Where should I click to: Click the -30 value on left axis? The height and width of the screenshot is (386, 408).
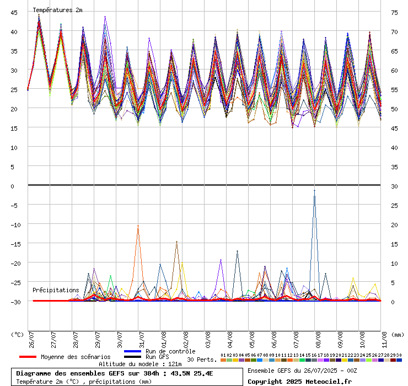click(15, 302)
